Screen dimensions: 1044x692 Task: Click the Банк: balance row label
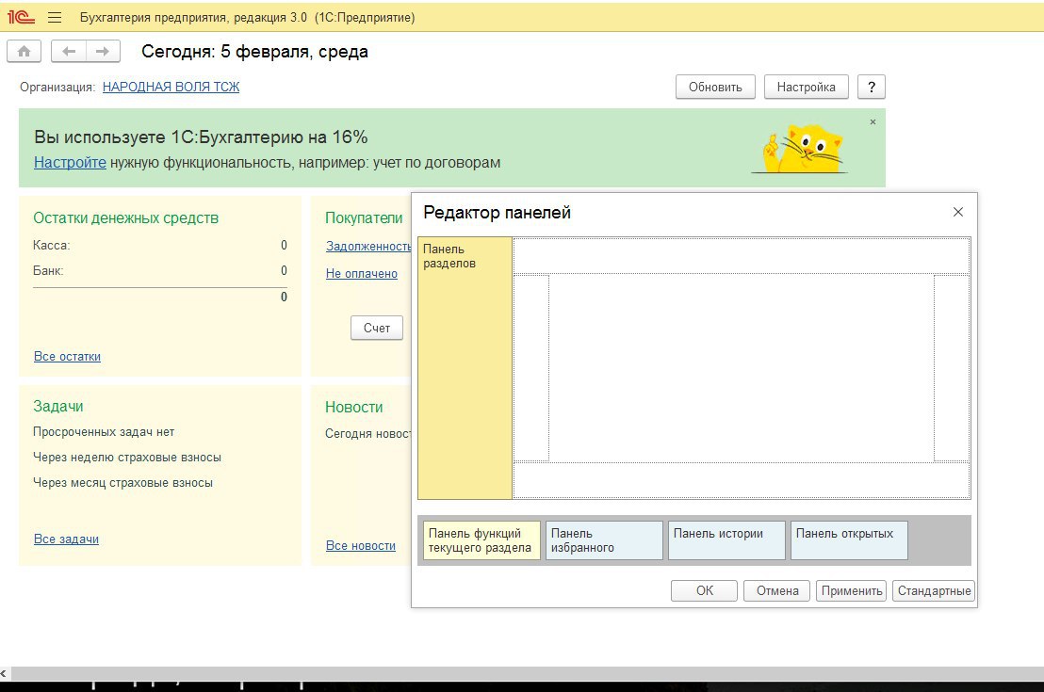coord(48,271)
